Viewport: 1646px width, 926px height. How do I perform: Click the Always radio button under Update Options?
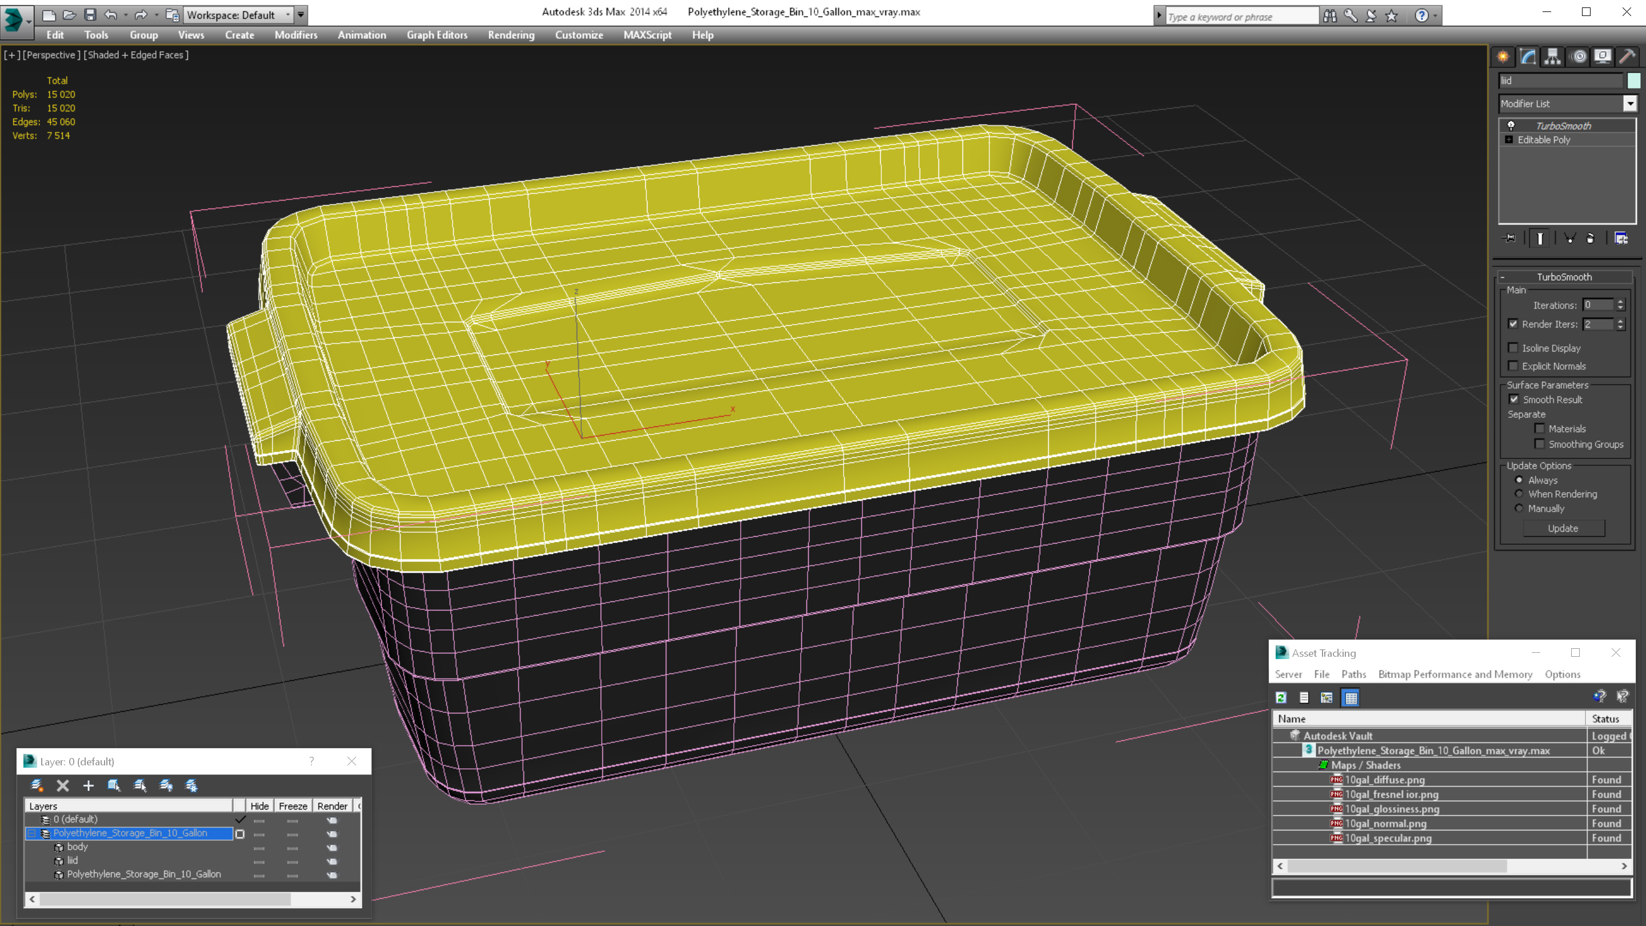tap(1519, 480)
